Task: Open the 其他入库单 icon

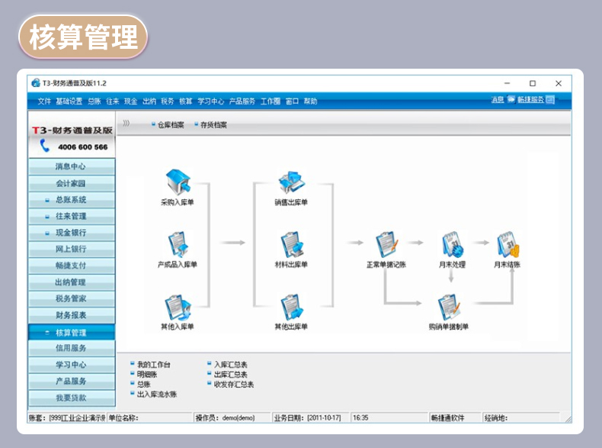Action: [178, 308]
